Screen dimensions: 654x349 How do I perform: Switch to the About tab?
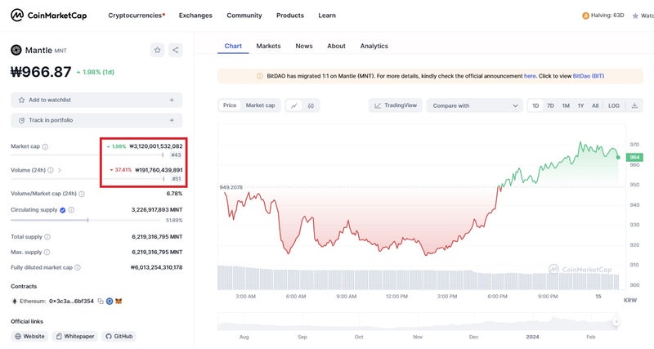point(336,46)
